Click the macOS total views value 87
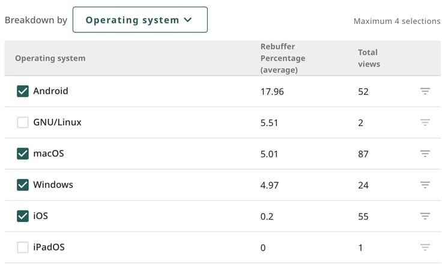448x267 pixels. (x=363, y=154)
